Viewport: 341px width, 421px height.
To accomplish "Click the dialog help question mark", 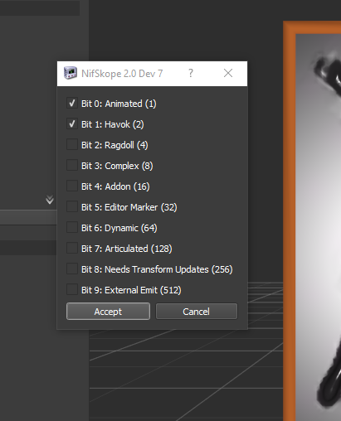I will (191, 73).
